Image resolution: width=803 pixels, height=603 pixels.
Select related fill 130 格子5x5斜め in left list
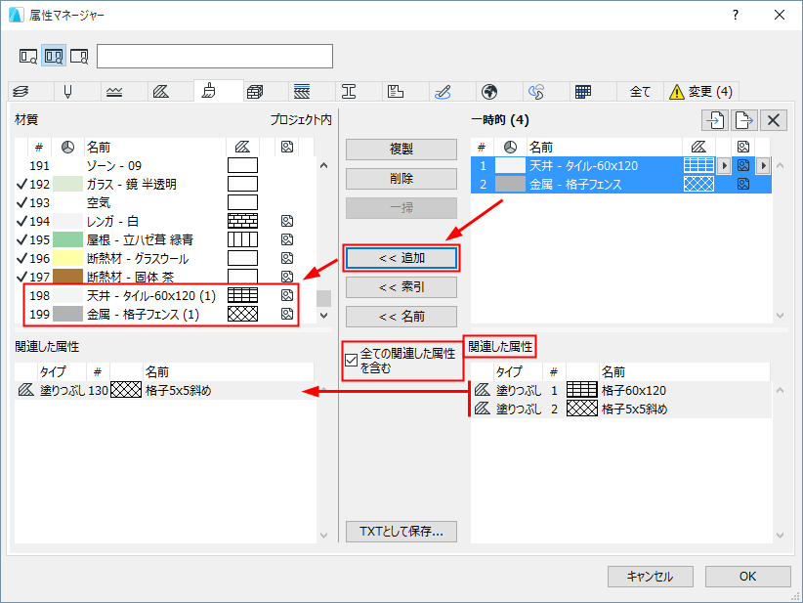[165, 390]
